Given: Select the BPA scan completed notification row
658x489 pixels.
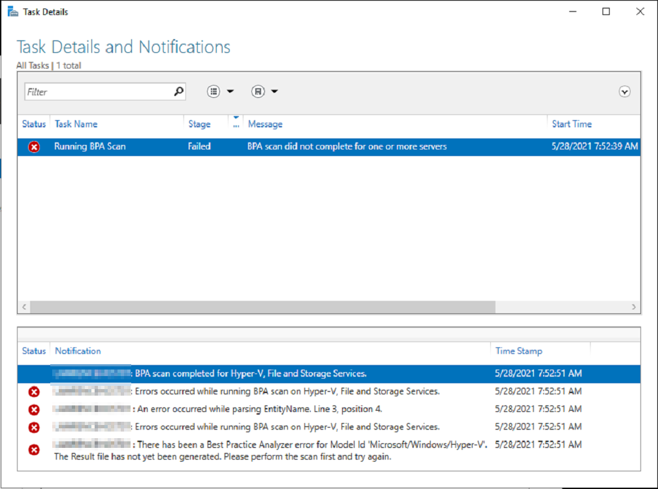Looking at the screenshot, I should (x=261, y=373).
